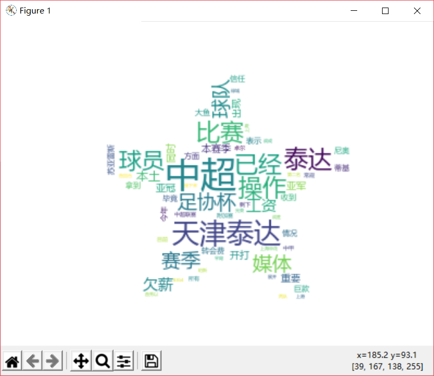Click the word 已经 in the cloud

(258, 164)
